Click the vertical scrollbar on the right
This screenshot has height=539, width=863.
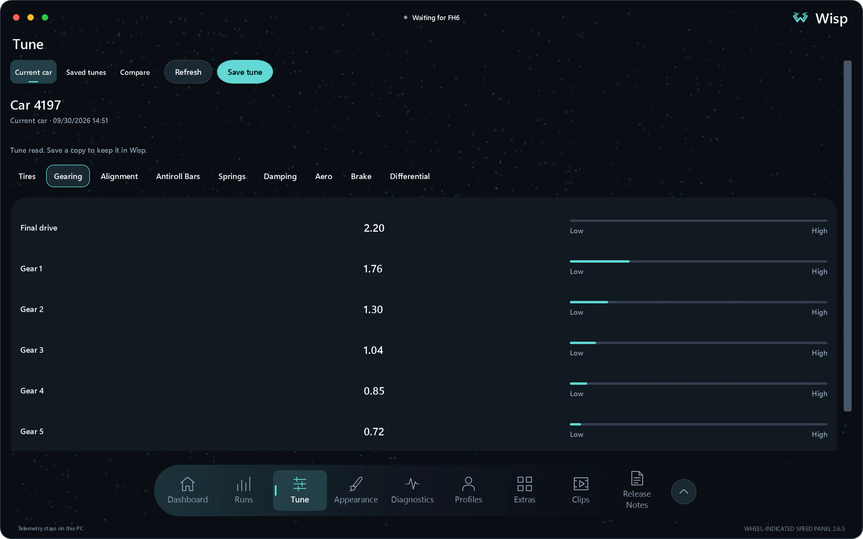coord(847,236)
